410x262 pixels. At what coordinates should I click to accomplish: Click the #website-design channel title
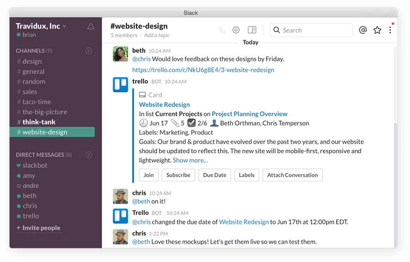[139, 26]
